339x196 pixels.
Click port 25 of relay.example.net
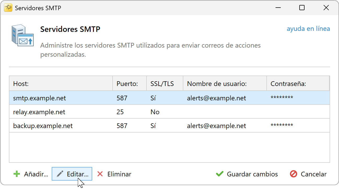pyautogui.click(x=120, y=112)
